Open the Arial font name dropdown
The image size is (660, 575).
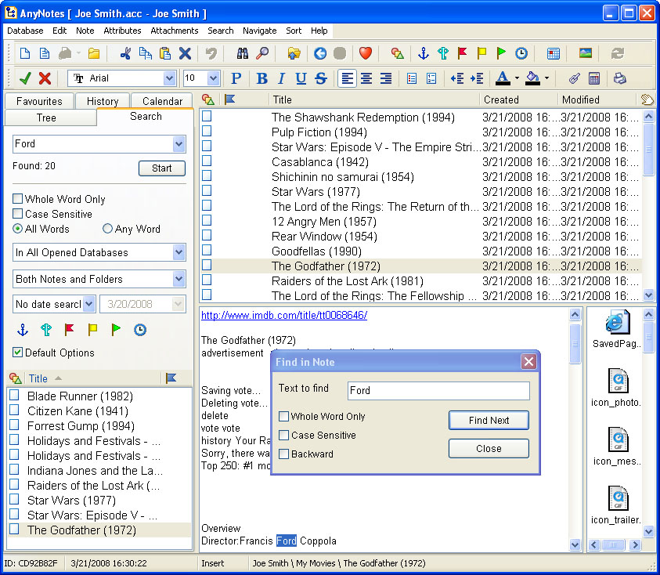(169, 78)
